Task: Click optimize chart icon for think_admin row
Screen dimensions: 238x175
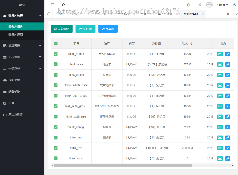Action: [220, 54]
